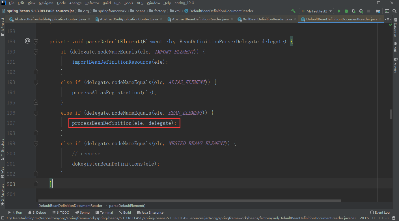Close the XmlBeanDefinitionReader.java tab
Viewport: 399px width, 221px height.
pyautogui.click(x=295, y=19)
